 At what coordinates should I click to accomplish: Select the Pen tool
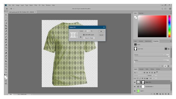[x=6, y=56]
